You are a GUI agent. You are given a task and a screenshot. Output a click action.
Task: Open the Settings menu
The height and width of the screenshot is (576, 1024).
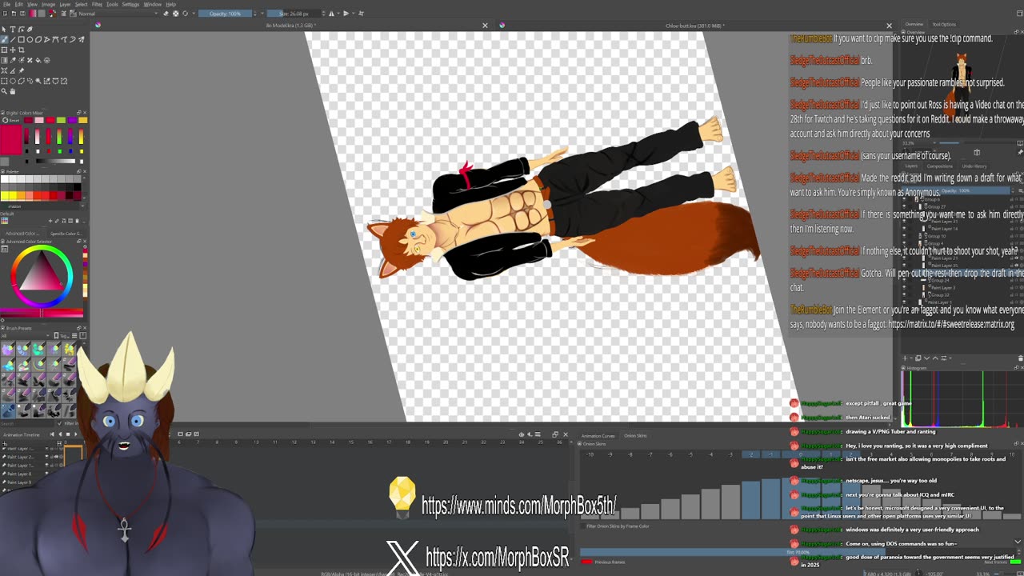(130, 5)
